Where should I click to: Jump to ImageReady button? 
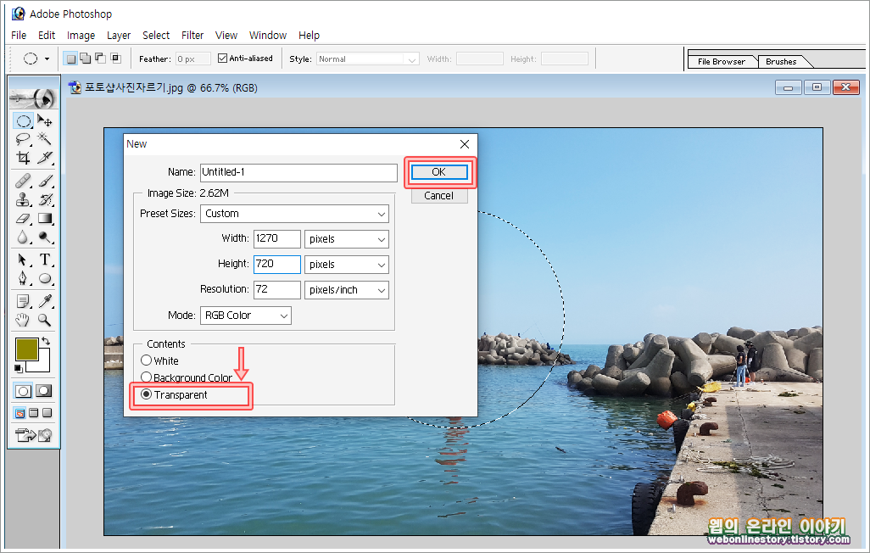(x=33, y=435)
